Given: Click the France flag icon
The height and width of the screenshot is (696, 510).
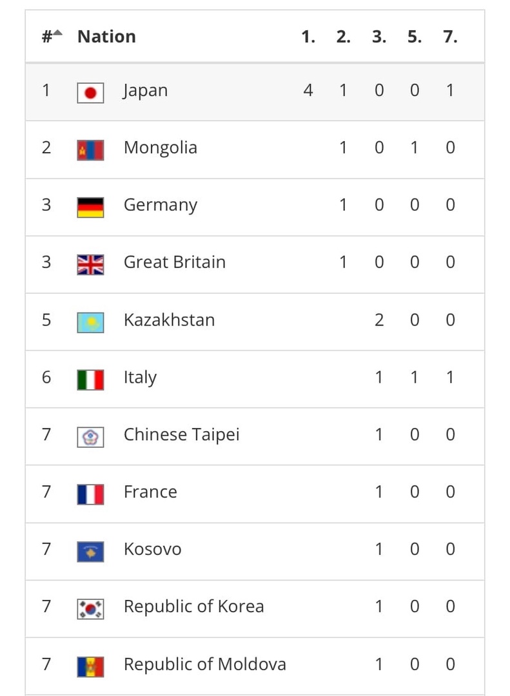Looking at the screenshot, I should pyautogui.click(x=90, y=494).
